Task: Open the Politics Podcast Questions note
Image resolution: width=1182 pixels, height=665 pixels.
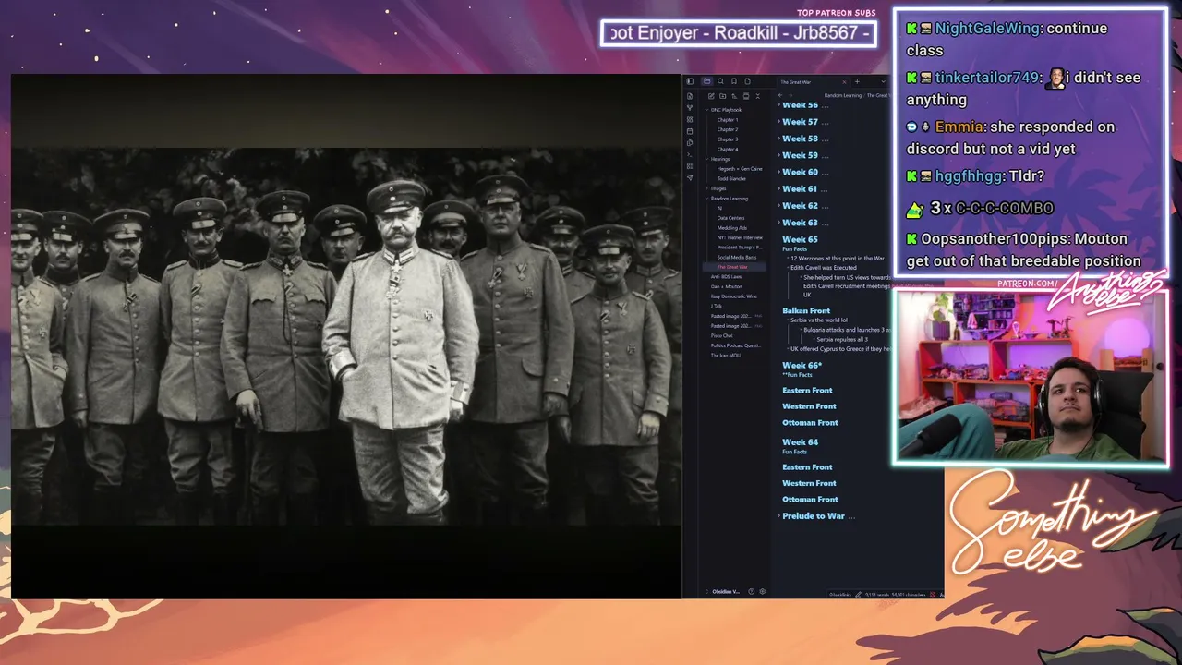Action: pos(735,345)
